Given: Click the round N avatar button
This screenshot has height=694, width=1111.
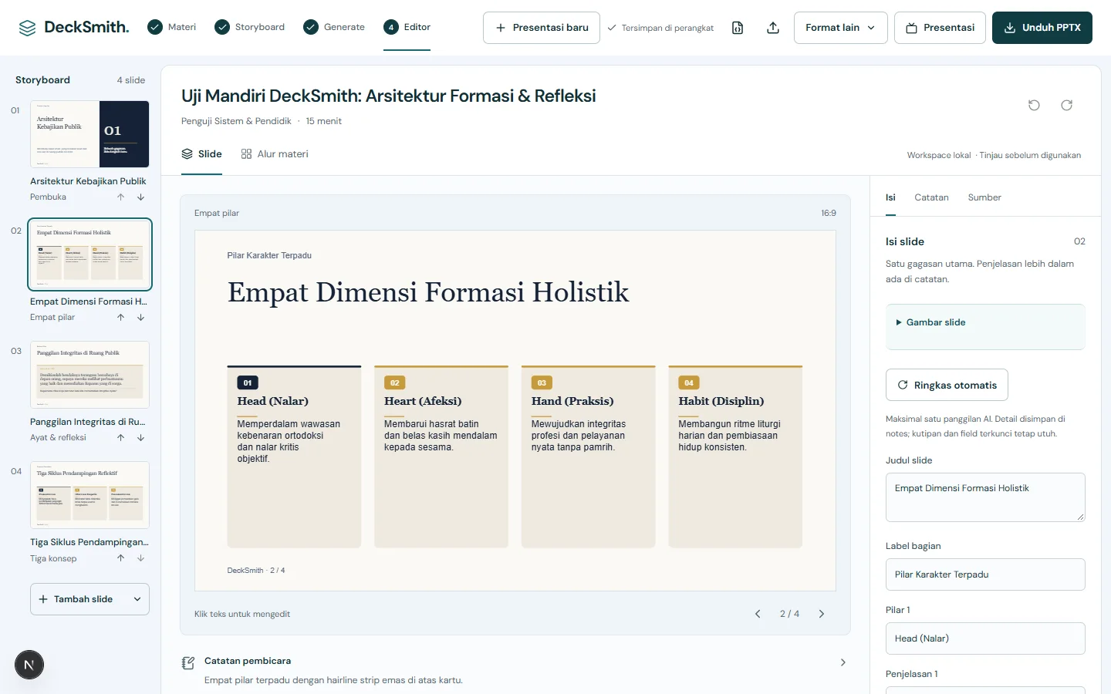Looking at the screenshot, I should click(29, 665).
